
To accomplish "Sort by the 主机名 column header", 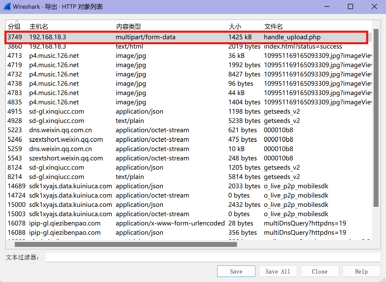I will point(71,26).
